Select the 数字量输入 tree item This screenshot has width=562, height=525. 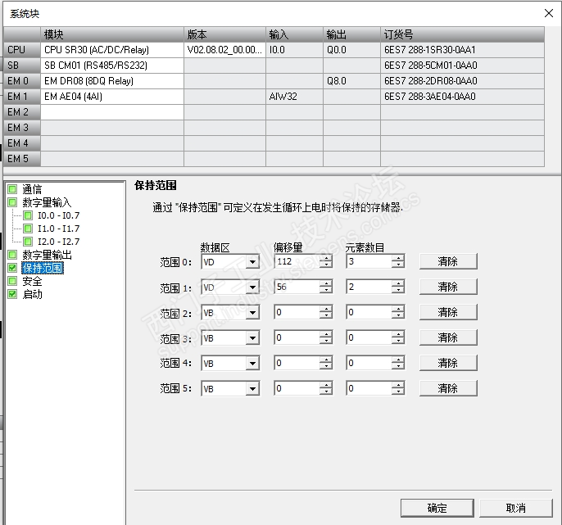tap(47, 202)
